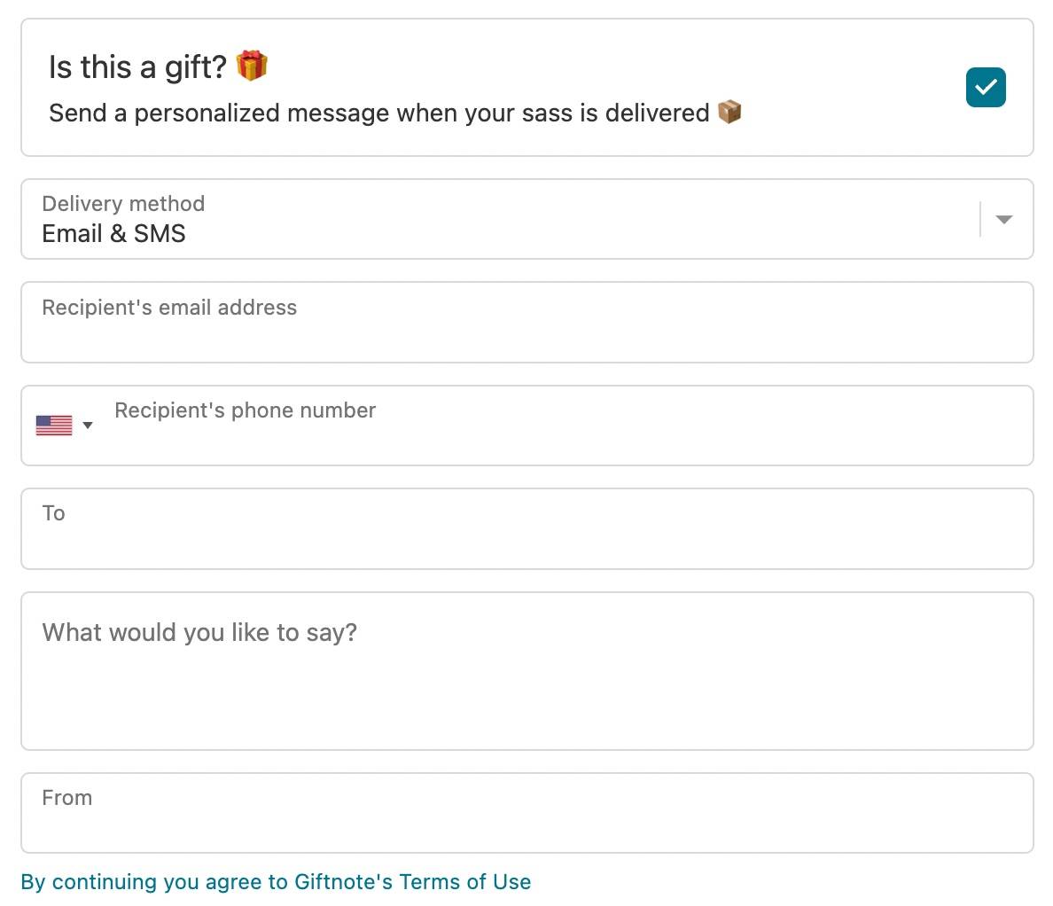Click into the 'From' name field

527,813
